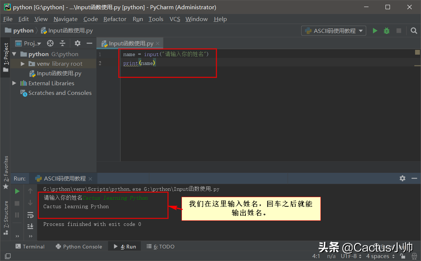Open the Refactor menu
421x261 pixels.
[115, 19]
